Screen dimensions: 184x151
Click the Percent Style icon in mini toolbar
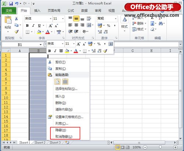99,44
